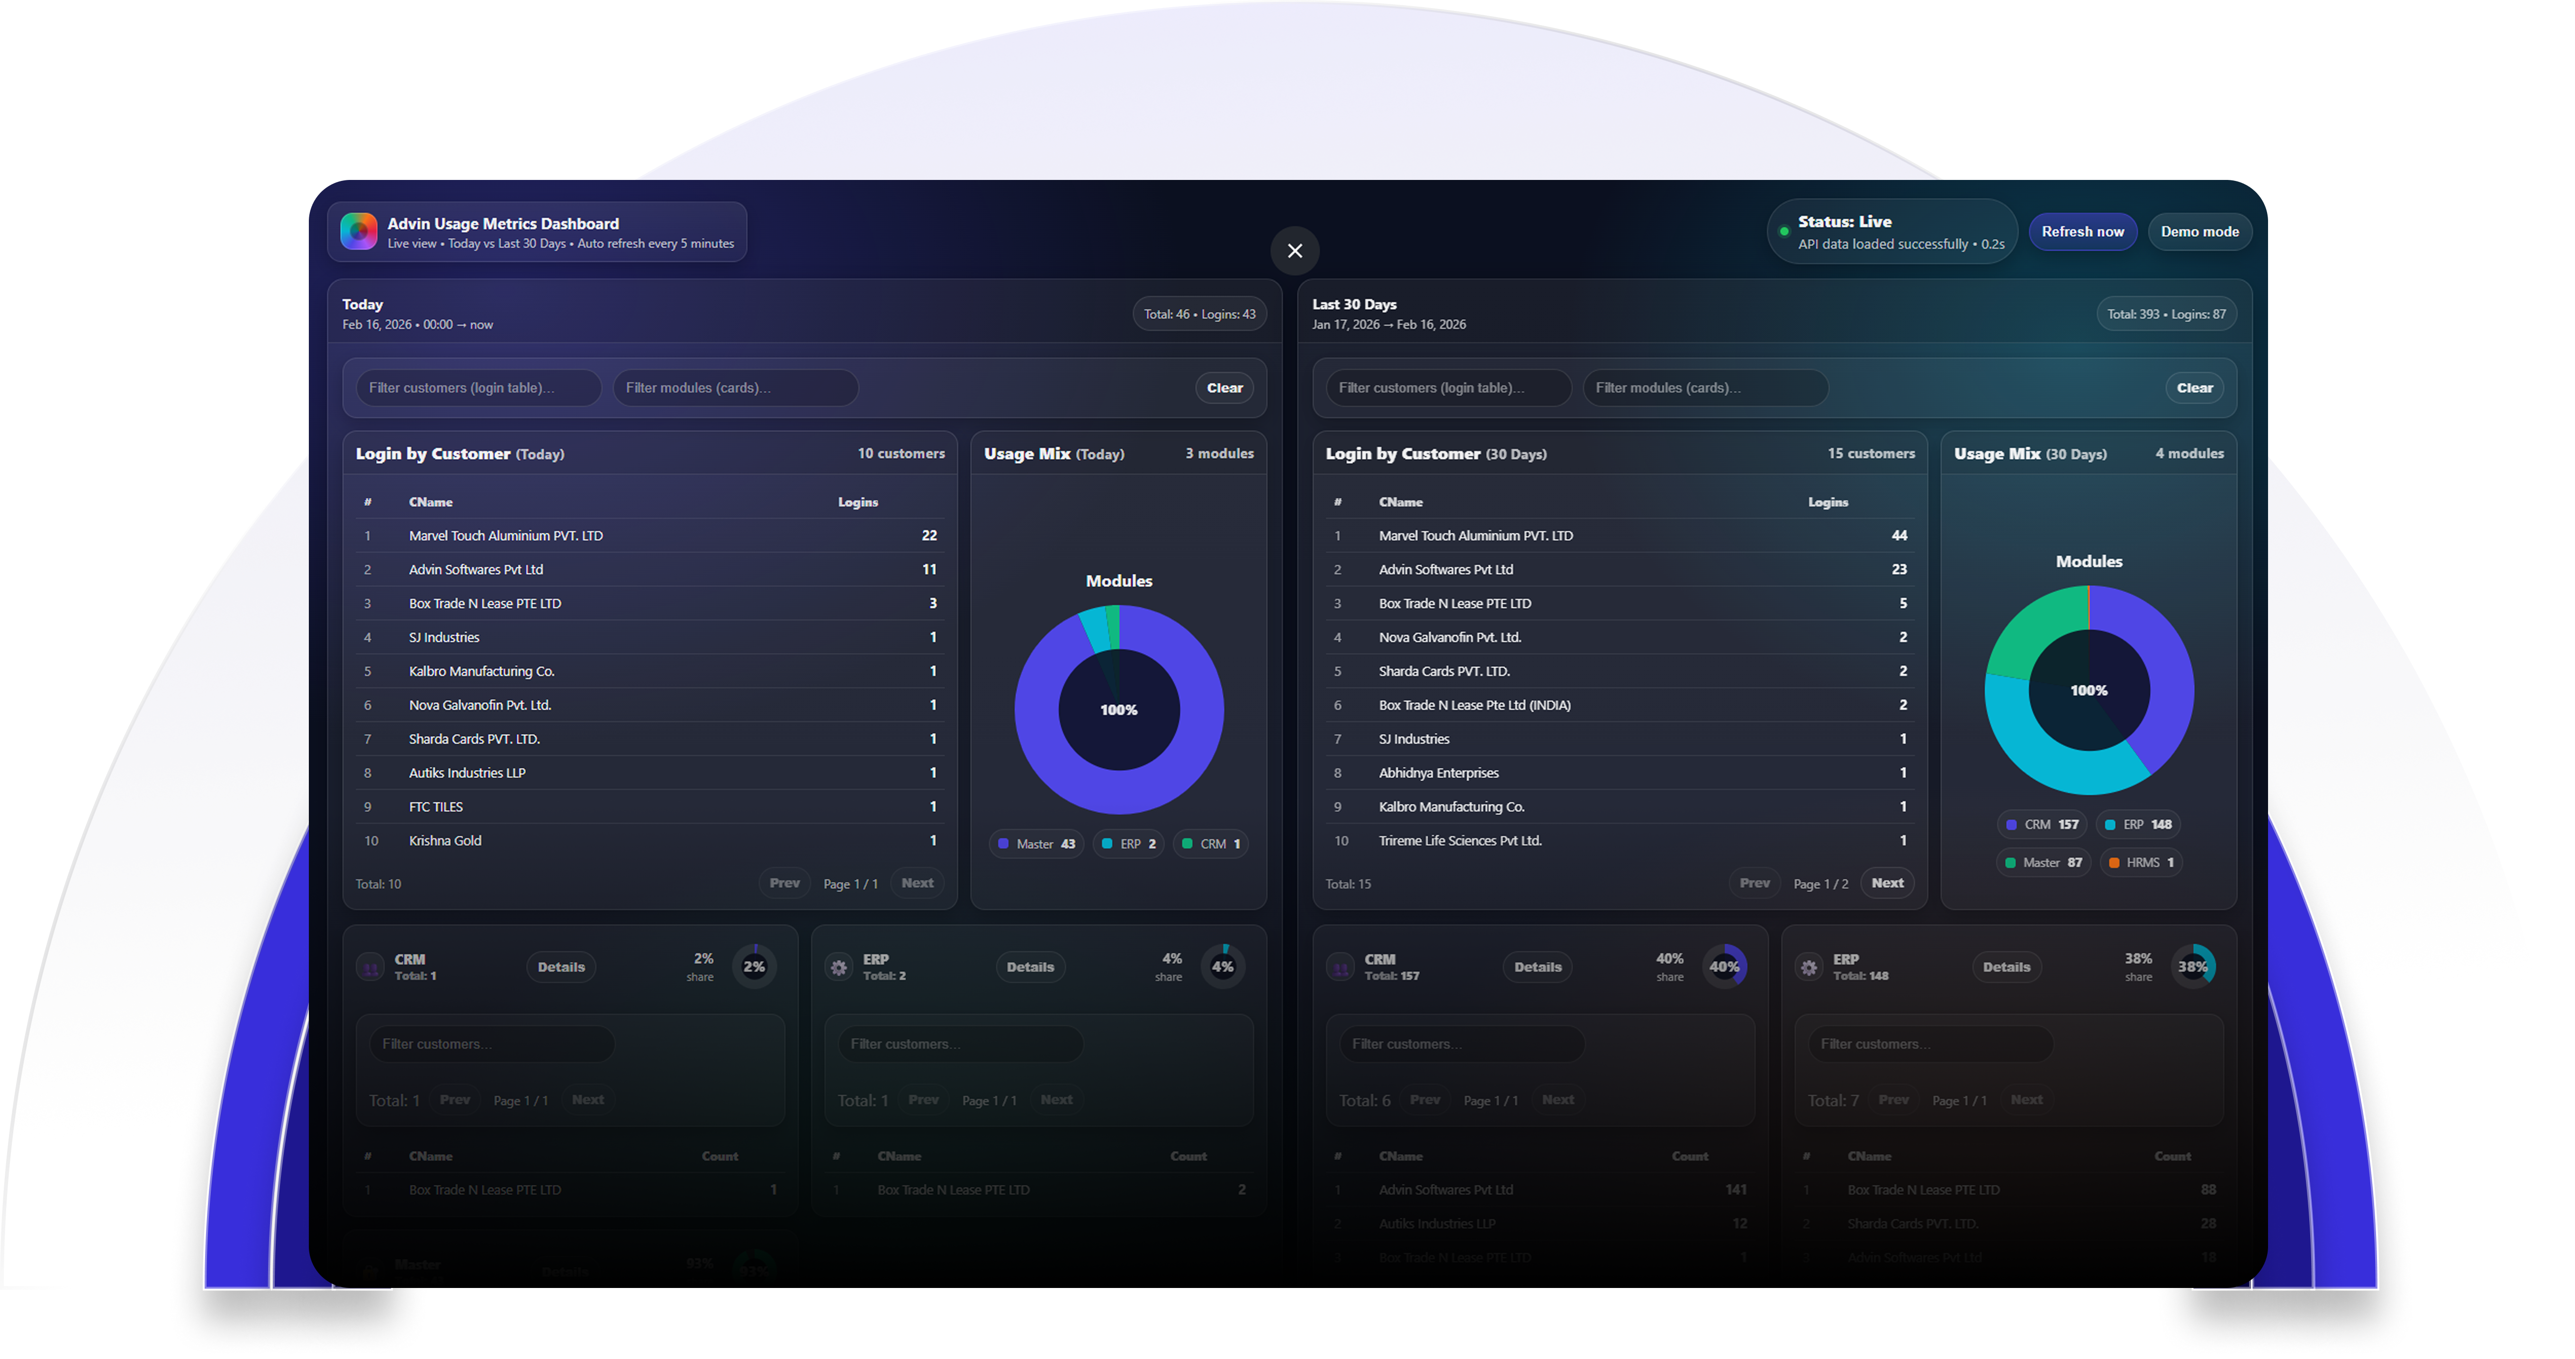Clear the Today filters

[x=1224, y=388]
